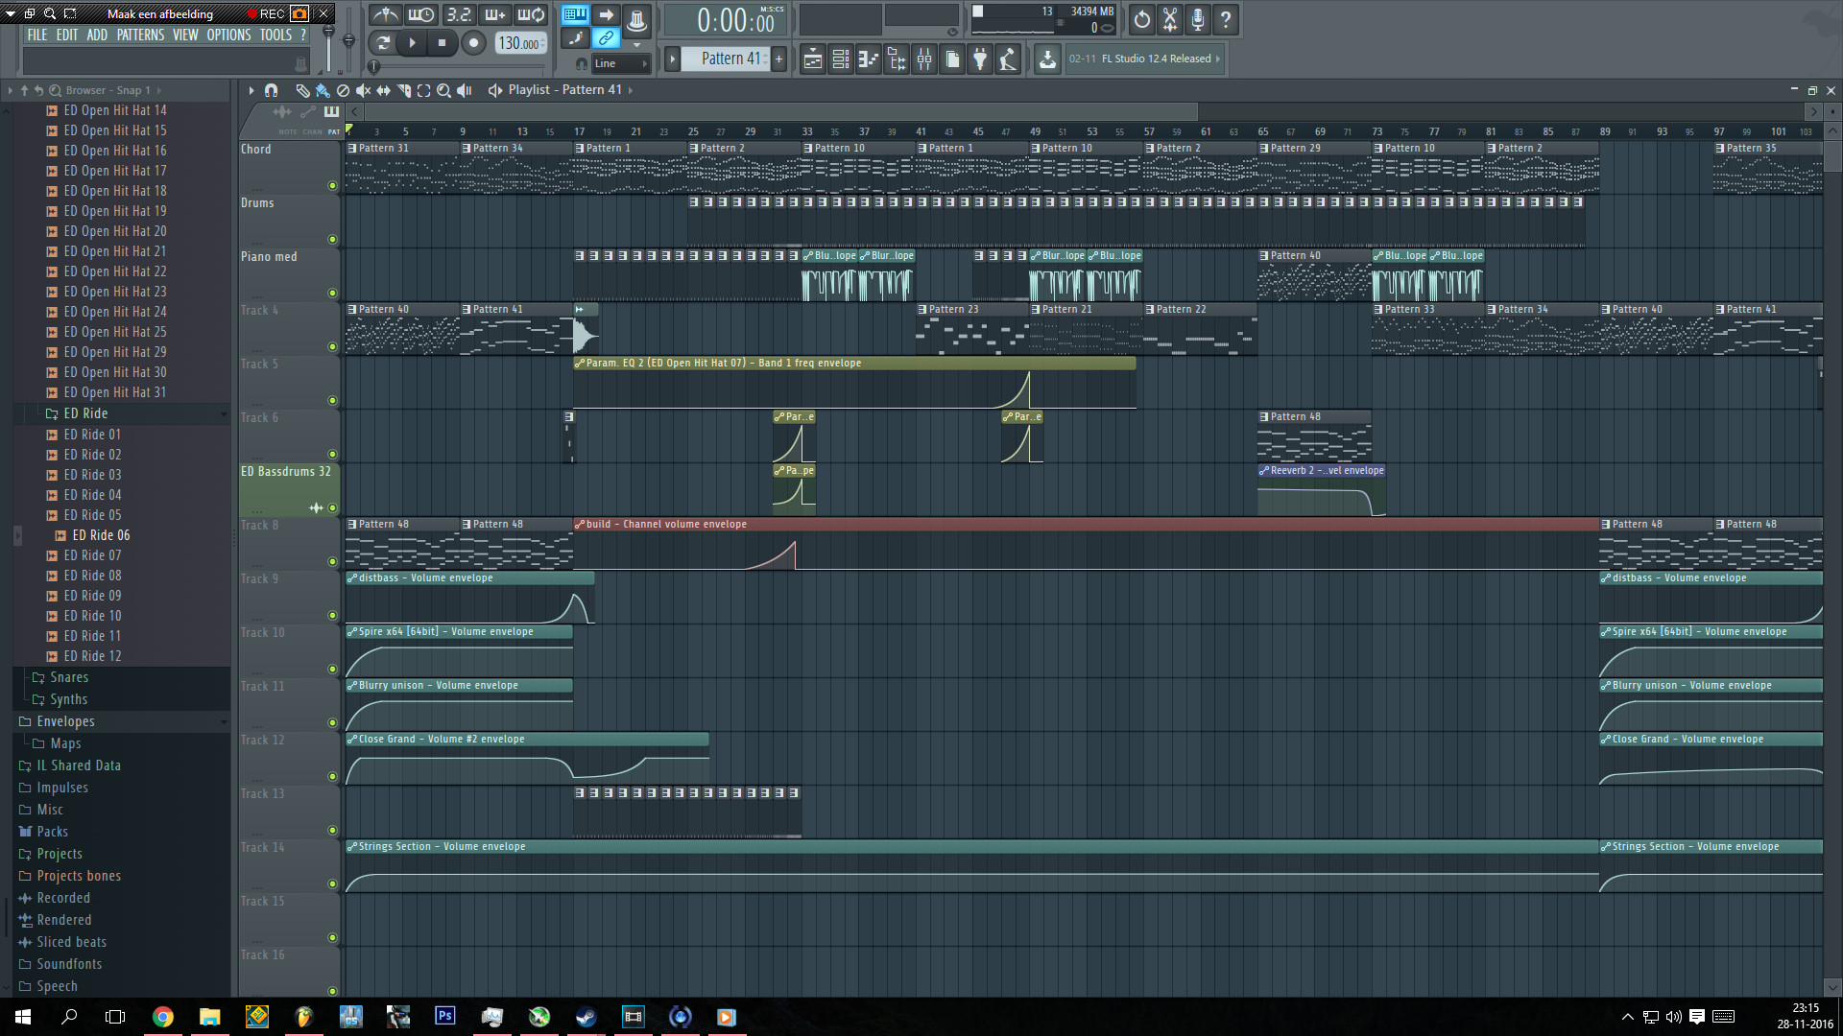1843x1036 pixels.
Task: Enable typing keyboard to piano icon
Action: [x=575, y=14]
